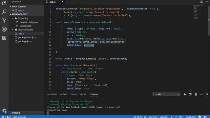Switch to the Problems tab

click(52, 94)
